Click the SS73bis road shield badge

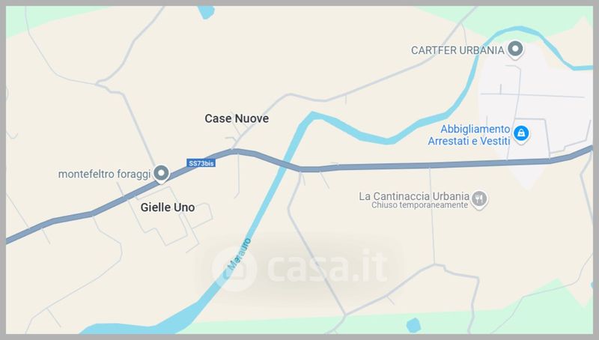201,163
